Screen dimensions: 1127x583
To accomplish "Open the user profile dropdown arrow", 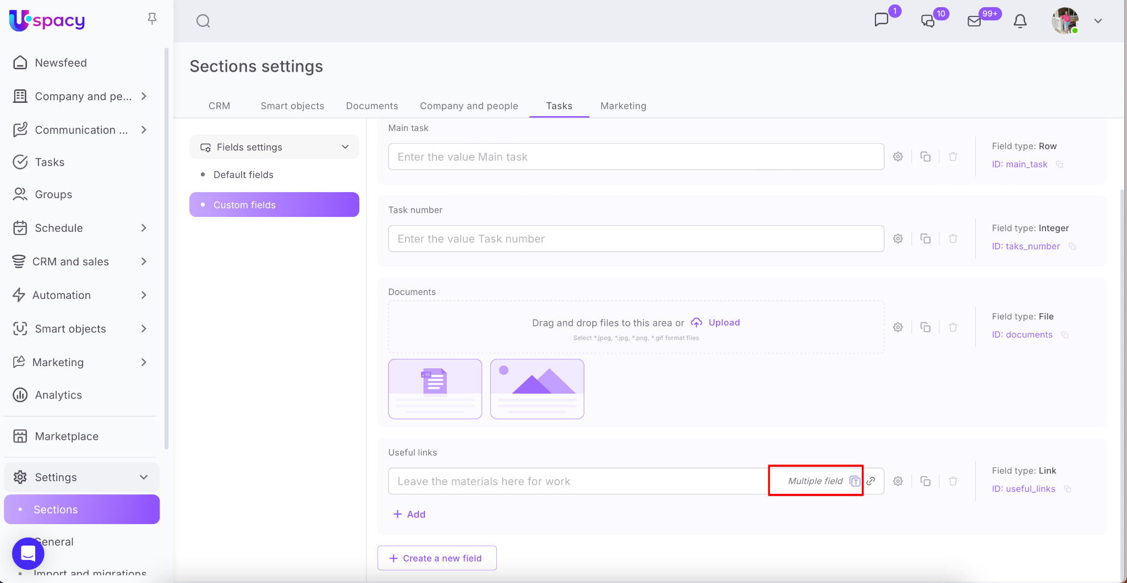I will pos(1098,21).
